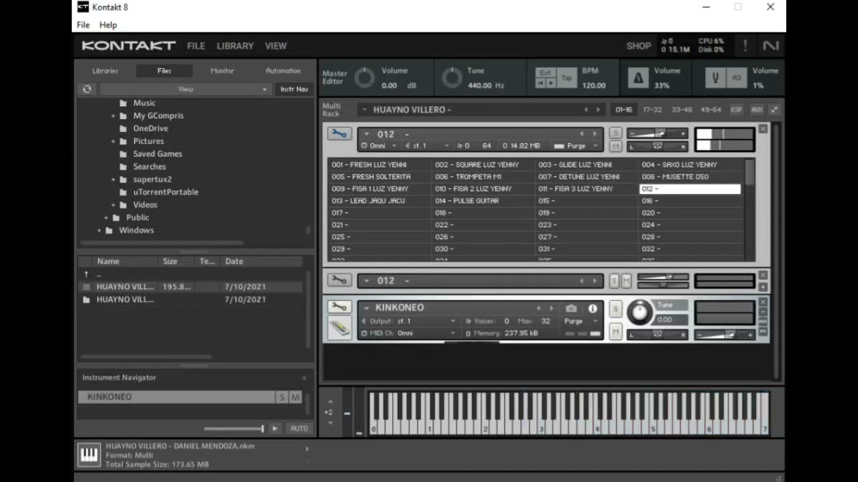858x482 pixels.
Task: Switch to the Automation tab
Action: pyautogui.click(x=283, y=71)
